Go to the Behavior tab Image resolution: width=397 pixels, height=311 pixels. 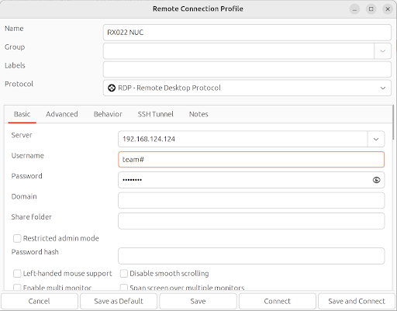(108, 114)
